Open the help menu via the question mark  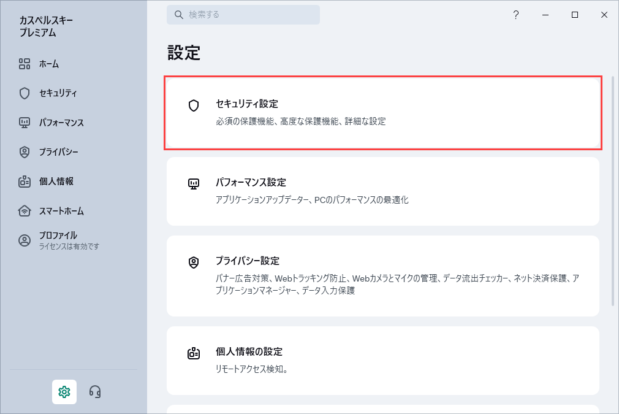[x=516, y=15]
